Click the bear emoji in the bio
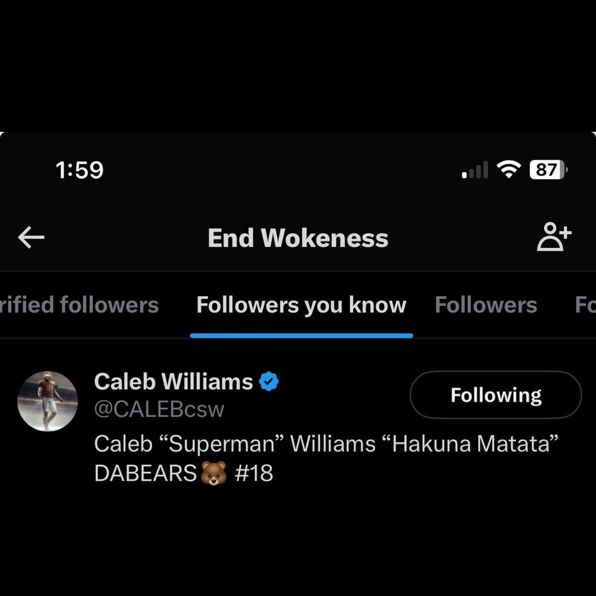The image size is (596, 596). coord(213,474)
